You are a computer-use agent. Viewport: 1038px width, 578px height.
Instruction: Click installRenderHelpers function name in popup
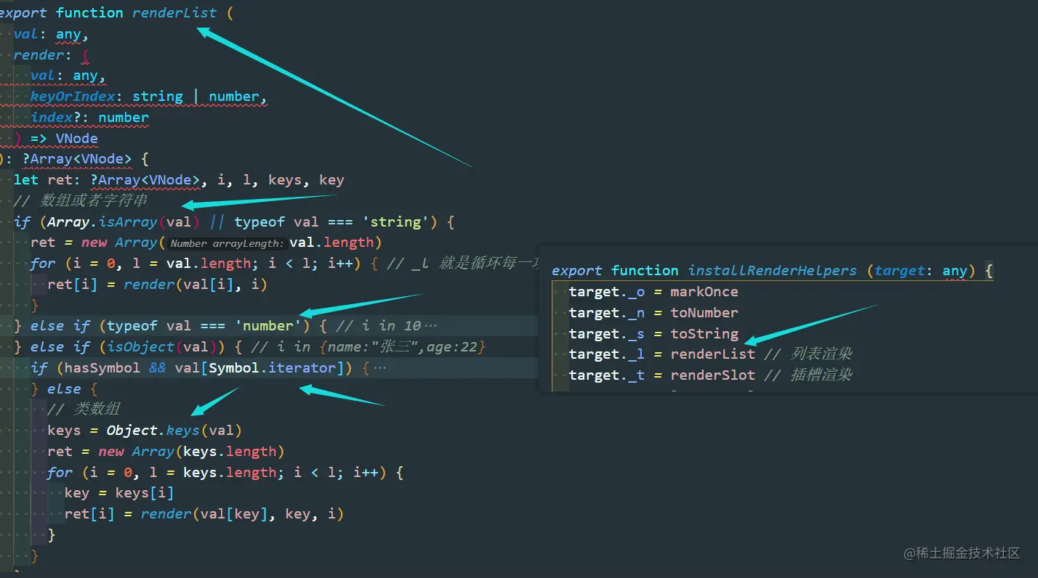coord(773,271)
